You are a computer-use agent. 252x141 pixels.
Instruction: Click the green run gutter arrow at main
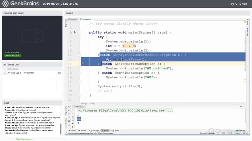click(x=75, y=32)
